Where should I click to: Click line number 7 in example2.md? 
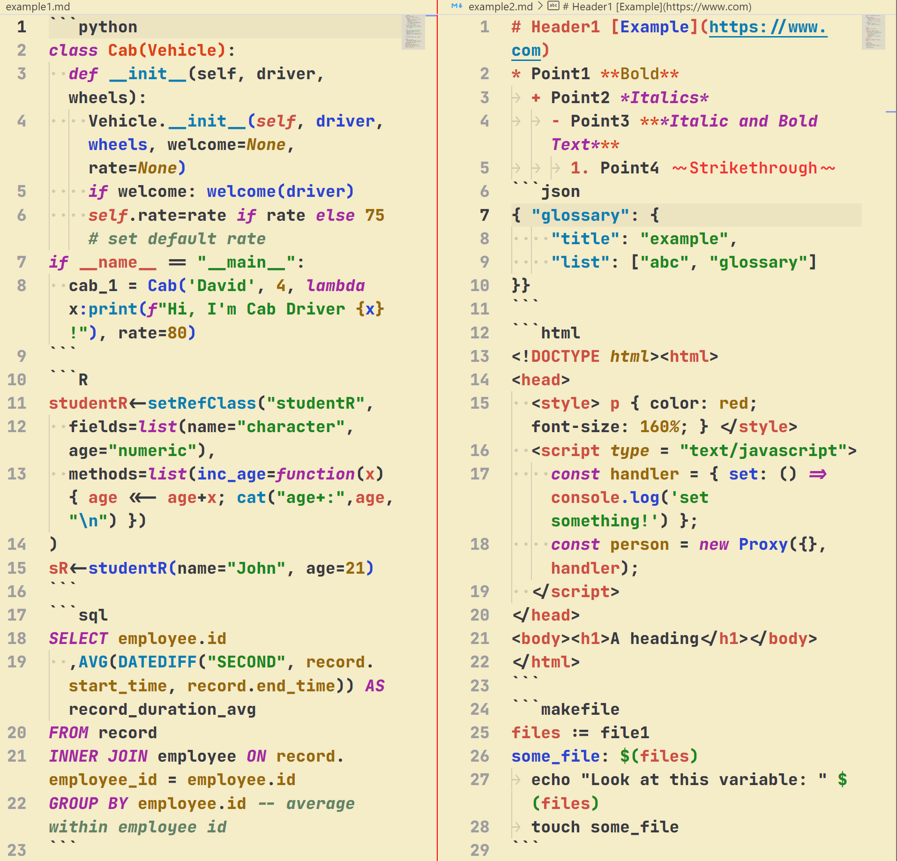(485, 215)
